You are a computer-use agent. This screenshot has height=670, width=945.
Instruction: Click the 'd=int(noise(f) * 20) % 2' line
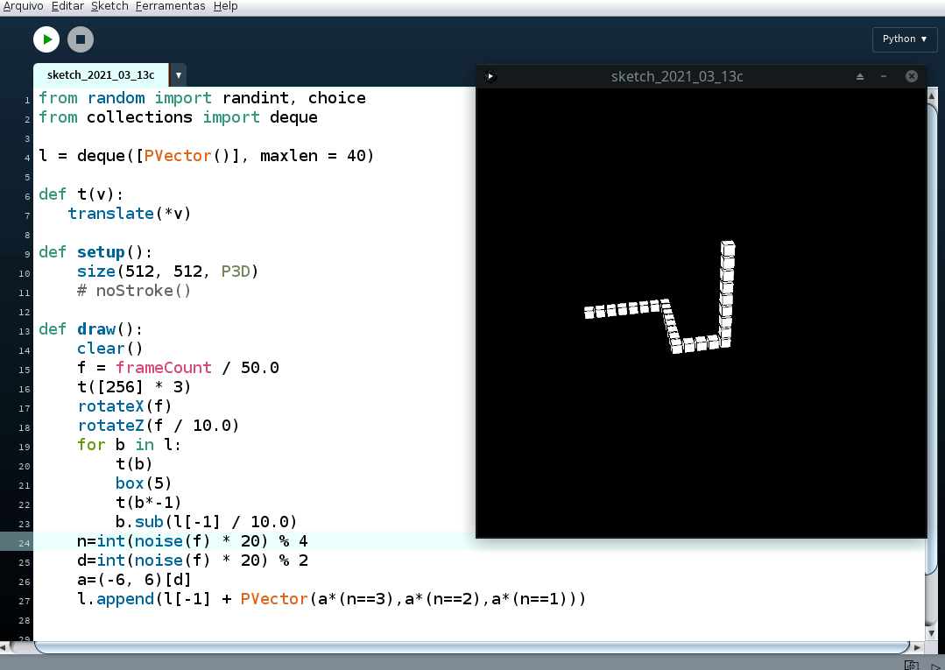[x=193, y=561]
